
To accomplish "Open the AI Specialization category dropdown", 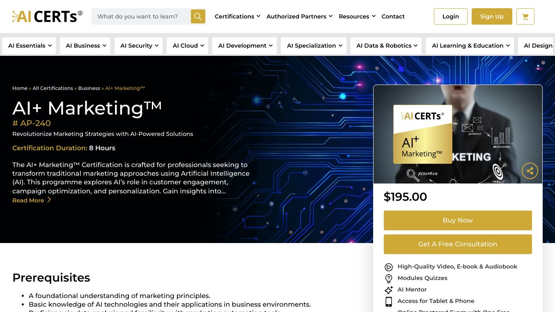I will coord(314,46).
